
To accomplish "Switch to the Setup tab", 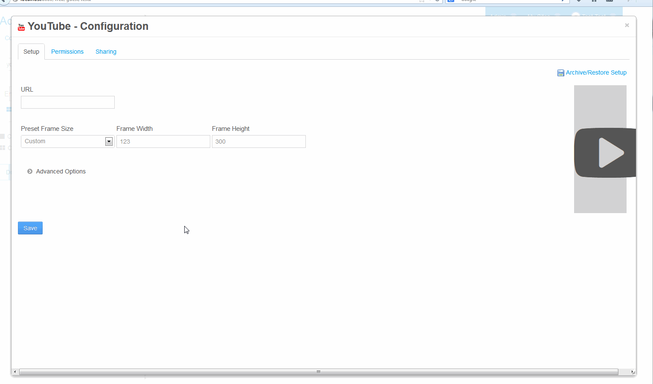I will (31, 52).
